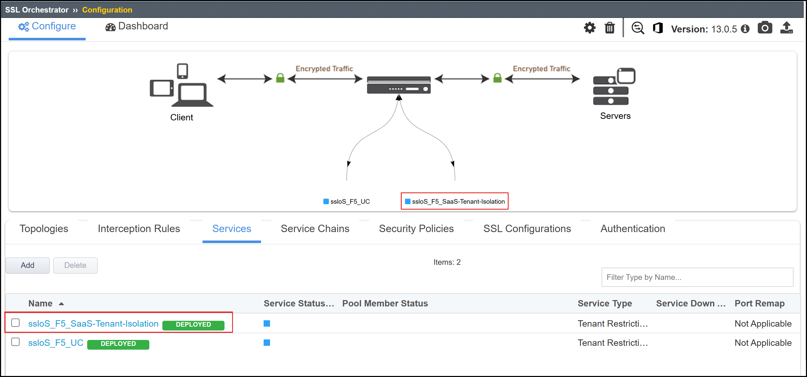The height and width of the screenshot is (377, 807).
Task: Click blue status square for ssloS_F5_UC row
Action: point(267,342)
